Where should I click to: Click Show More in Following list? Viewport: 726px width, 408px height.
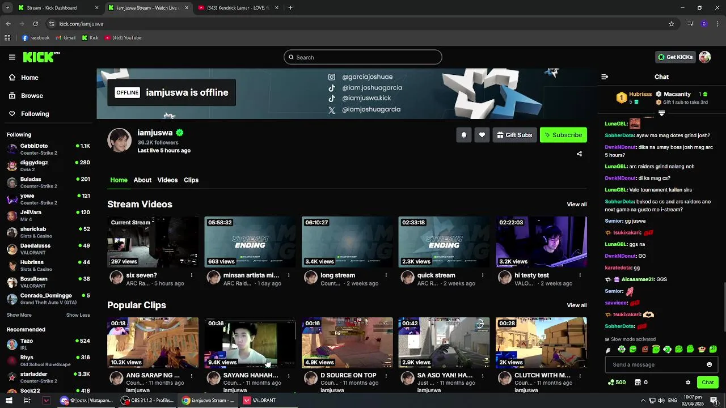19,315
